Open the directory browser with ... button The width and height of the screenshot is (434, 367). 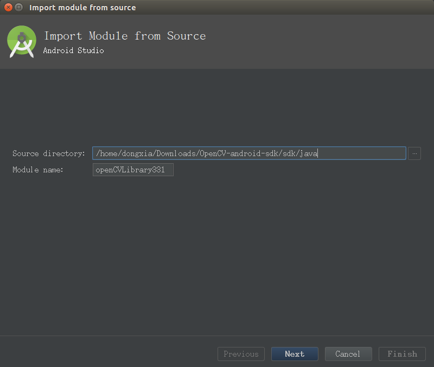coord(414,153)
